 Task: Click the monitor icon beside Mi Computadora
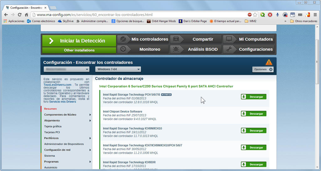pyautogui.click(x=229, y=39)
